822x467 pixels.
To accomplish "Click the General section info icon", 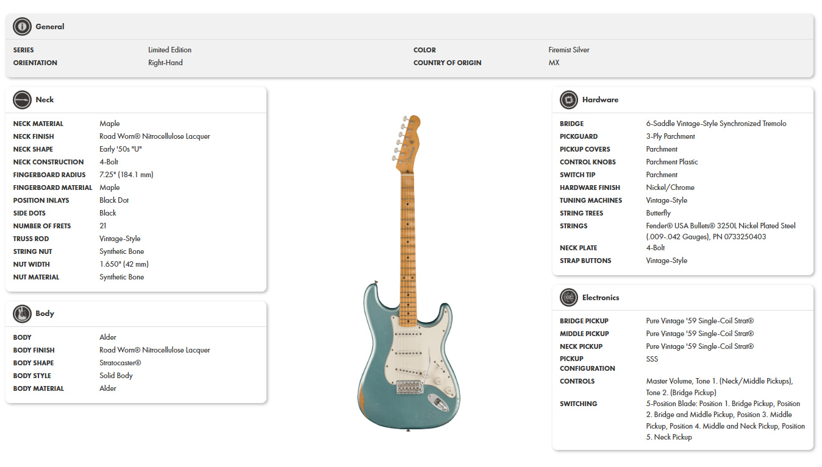I will [x=22, y=27].
